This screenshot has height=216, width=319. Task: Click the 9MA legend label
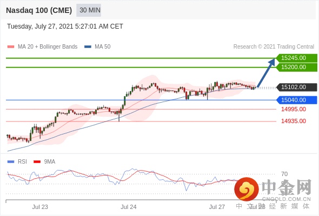point(50,162)
